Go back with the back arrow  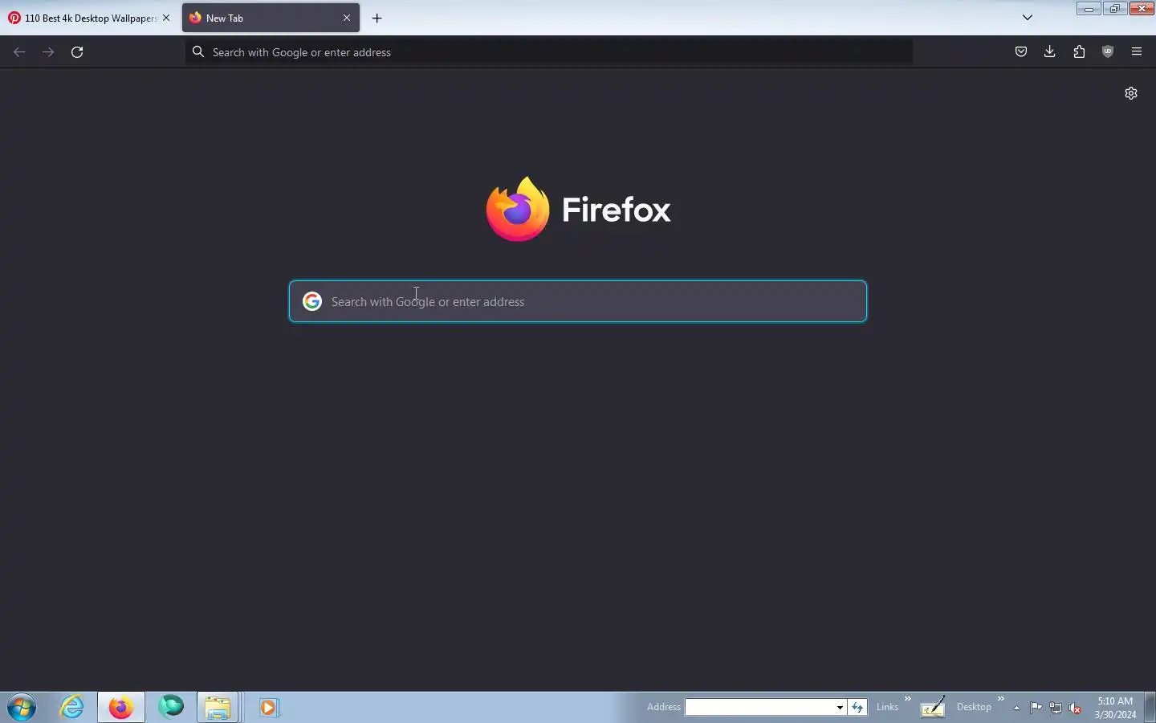(19, 52)
